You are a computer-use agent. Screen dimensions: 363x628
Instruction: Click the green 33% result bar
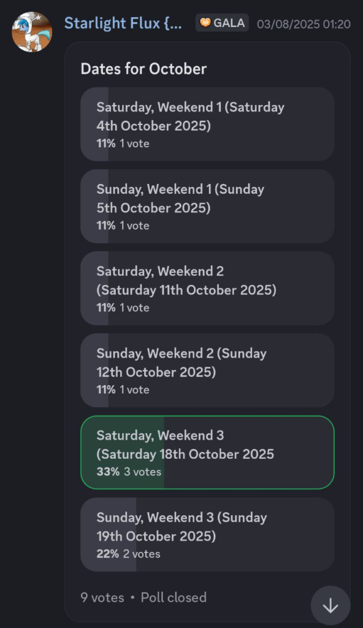[123, 453]
